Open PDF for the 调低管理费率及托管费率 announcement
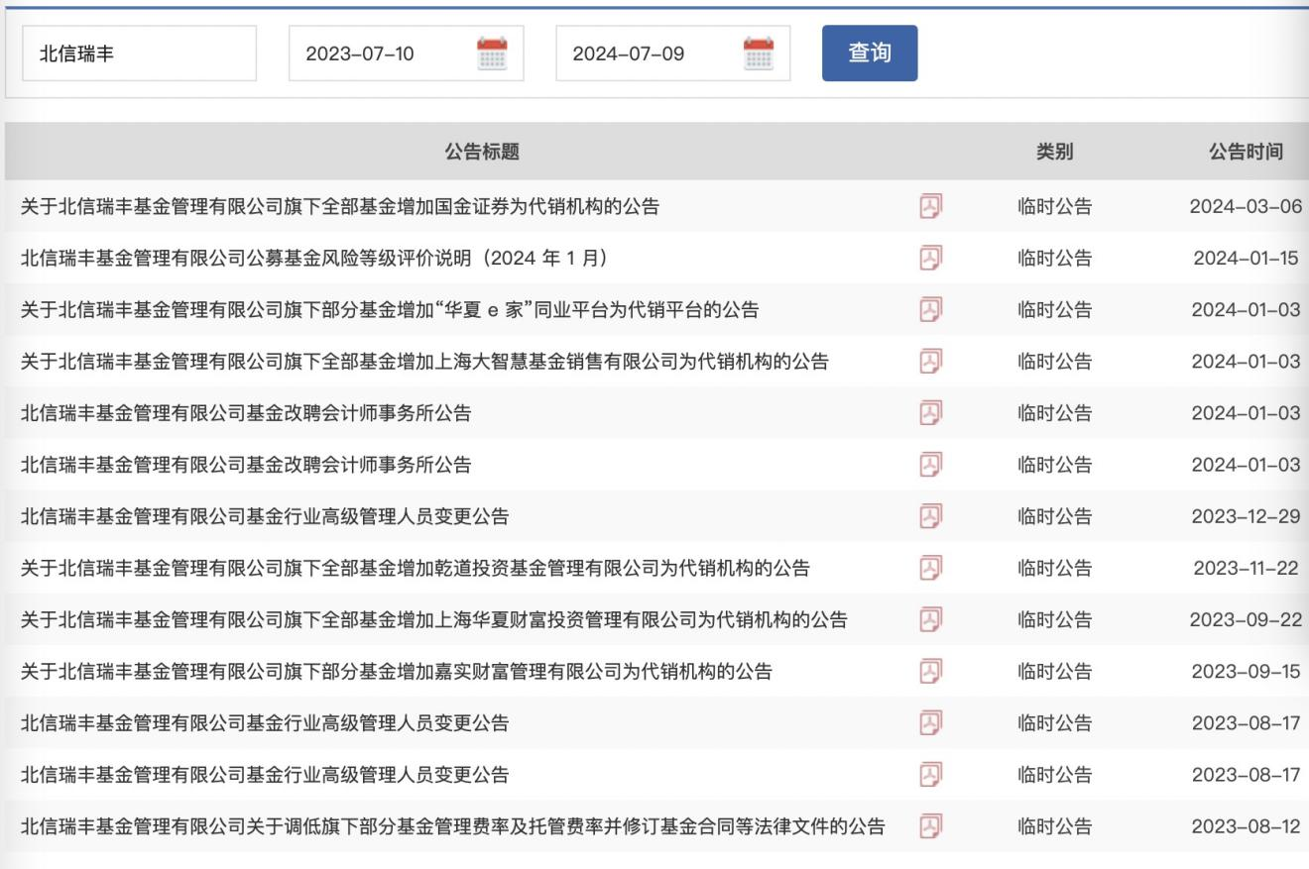This screenshot has width=1309, height=869. tap(930, 825)
